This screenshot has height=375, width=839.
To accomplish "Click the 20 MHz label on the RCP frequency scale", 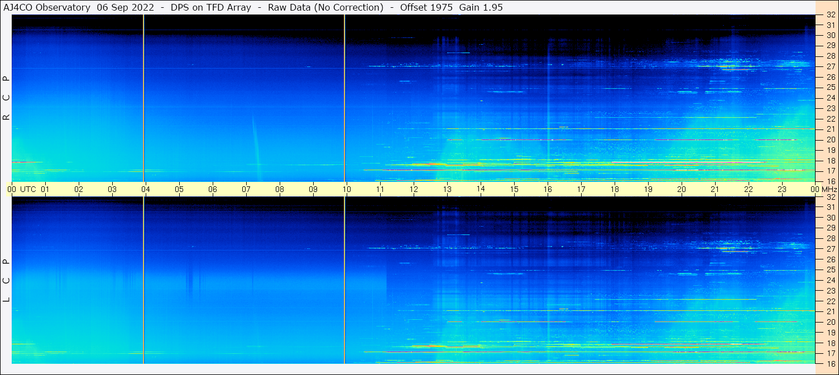I will tap(831, 140).
